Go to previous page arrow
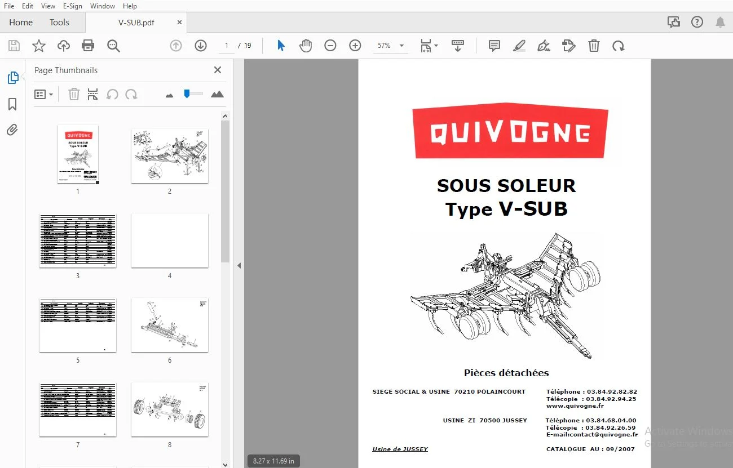733x468 pixels. pyautogui.click(x=176, y=46)
